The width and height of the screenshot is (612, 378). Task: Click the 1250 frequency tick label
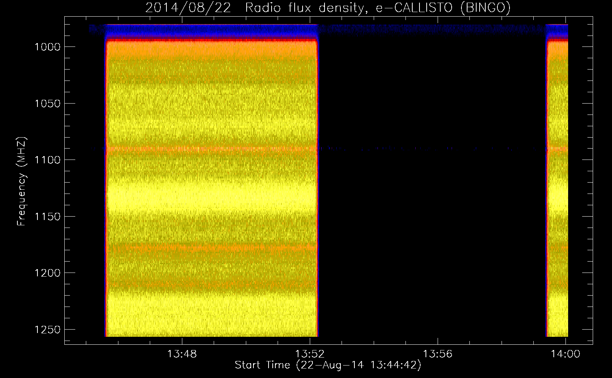[47, 330]
